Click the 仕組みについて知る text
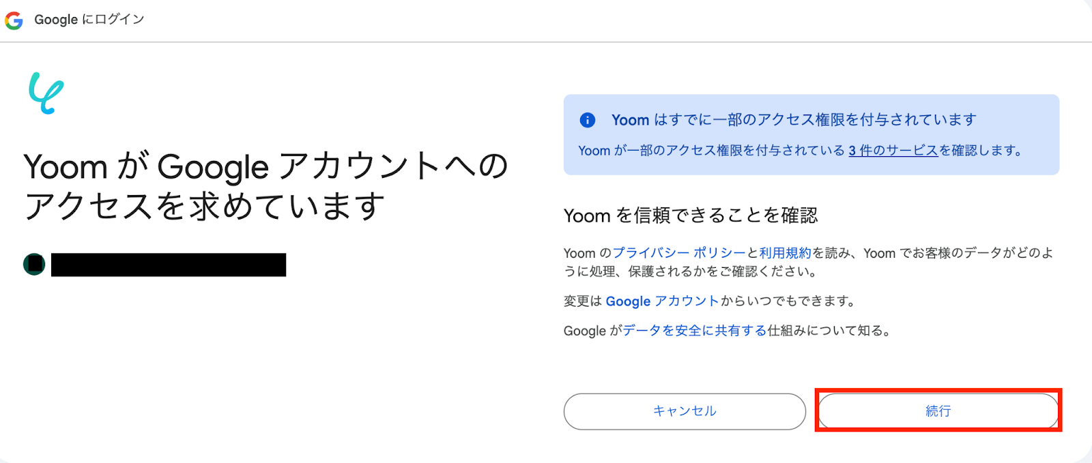The width and height of the screenshot is (1092, 463). [829, 331]
